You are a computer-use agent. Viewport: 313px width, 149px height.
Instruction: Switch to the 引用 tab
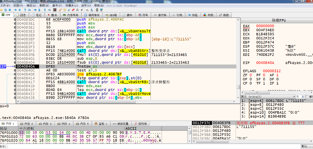pyautogui.click(x=177, y=15)
